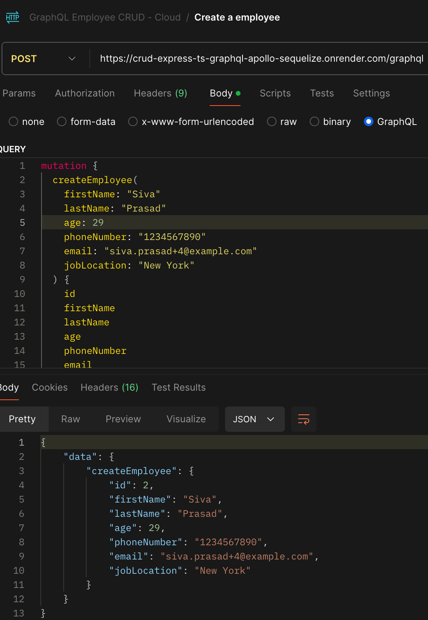428x620 pixels.
Task: Click the Create a employee request title
Action: pos(237,17)
